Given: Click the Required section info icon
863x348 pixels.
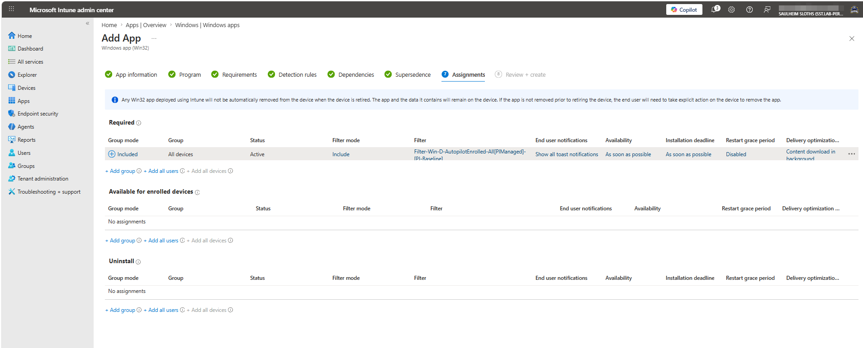Looking at the screenshot, I should tap(138, 123).
